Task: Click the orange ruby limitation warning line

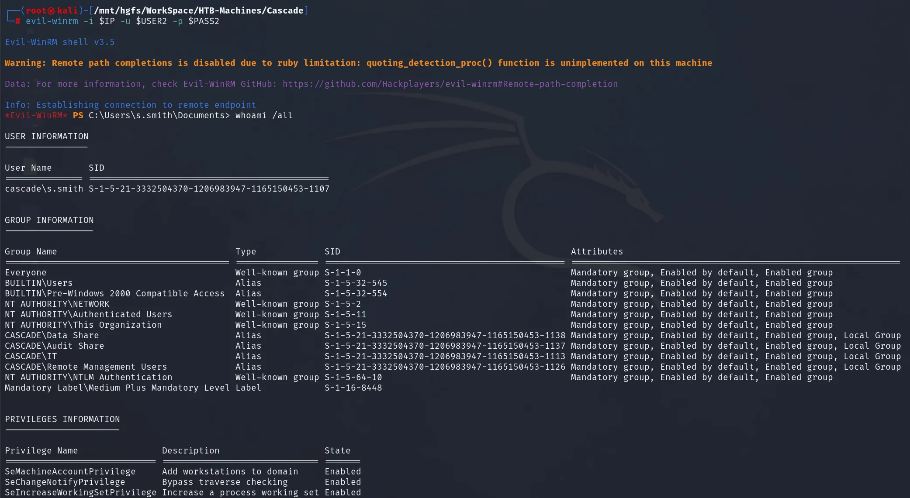Action: pyautogui.click(x=358, y=63)
